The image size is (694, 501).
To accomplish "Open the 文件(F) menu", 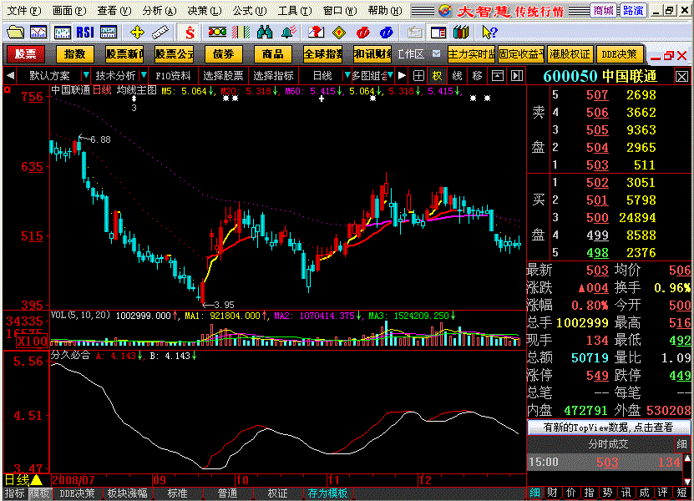I will pyautogui.click(x=24, y=11).
